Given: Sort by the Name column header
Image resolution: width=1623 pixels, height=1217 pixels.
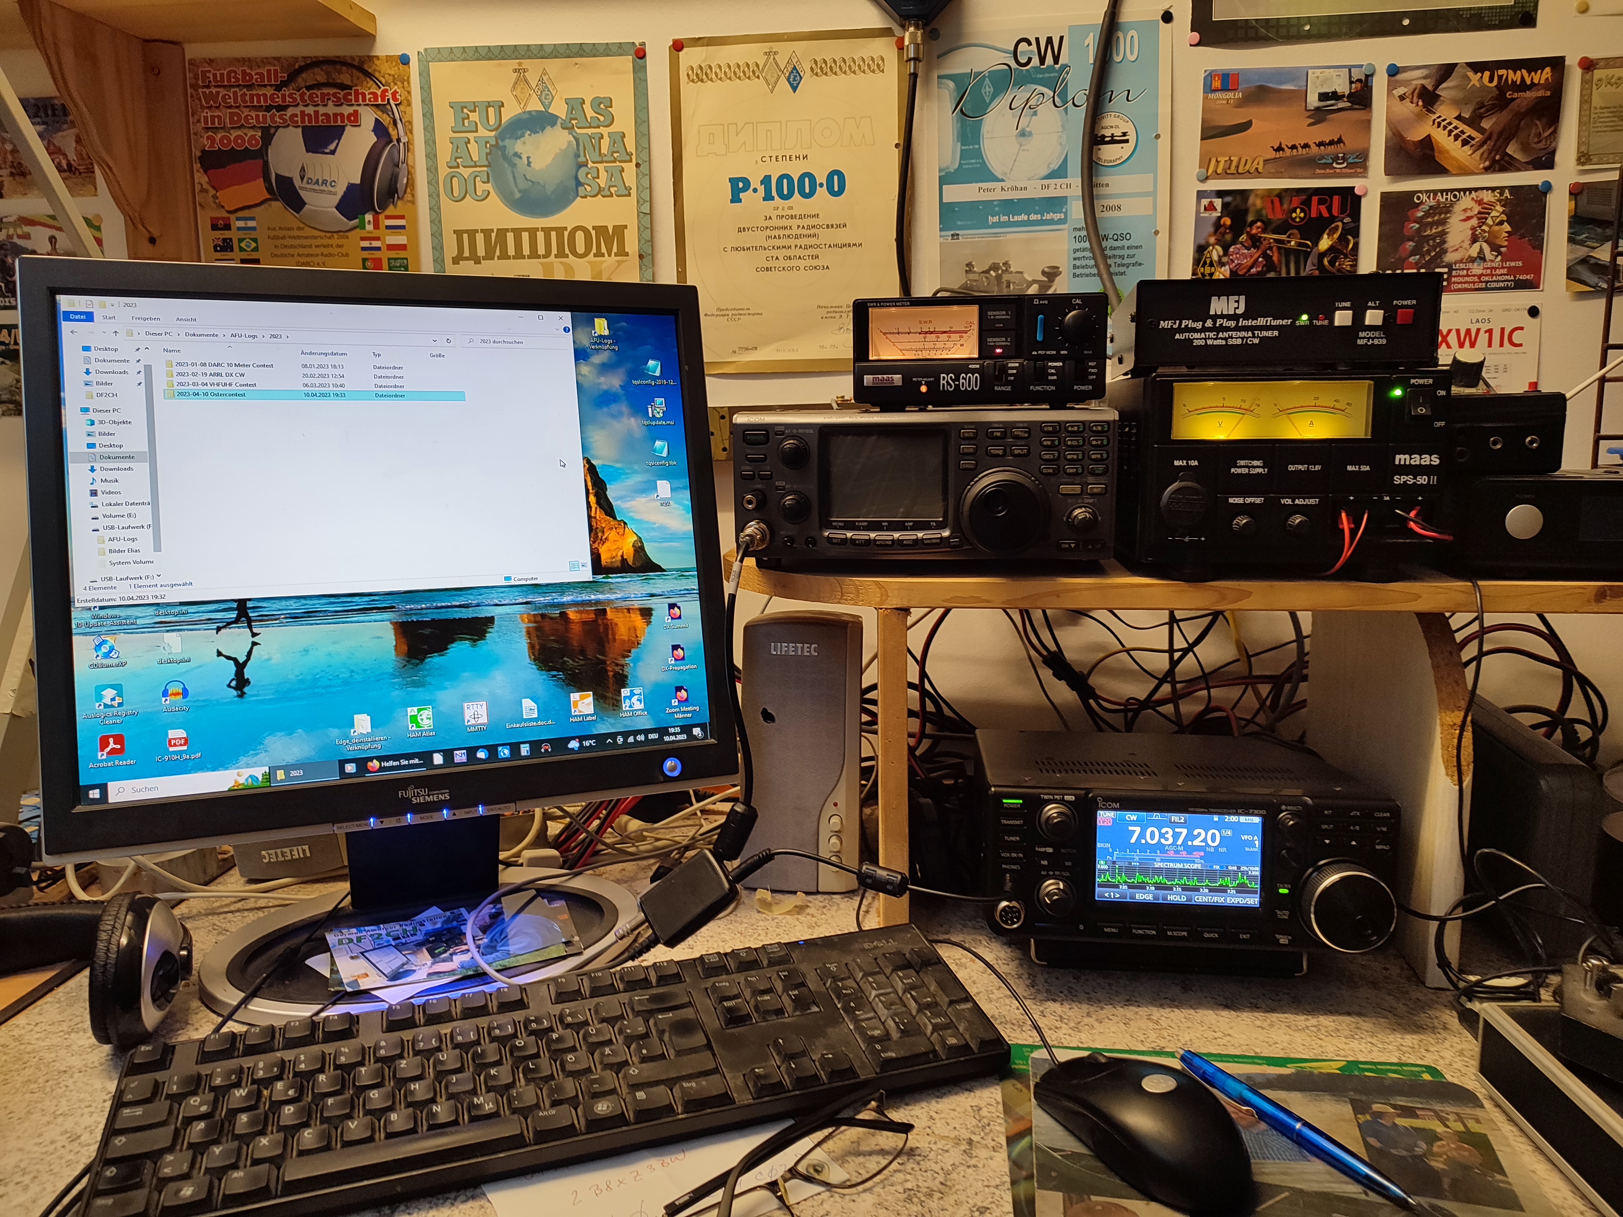Looking at the screenshot, I should point(172,350).
